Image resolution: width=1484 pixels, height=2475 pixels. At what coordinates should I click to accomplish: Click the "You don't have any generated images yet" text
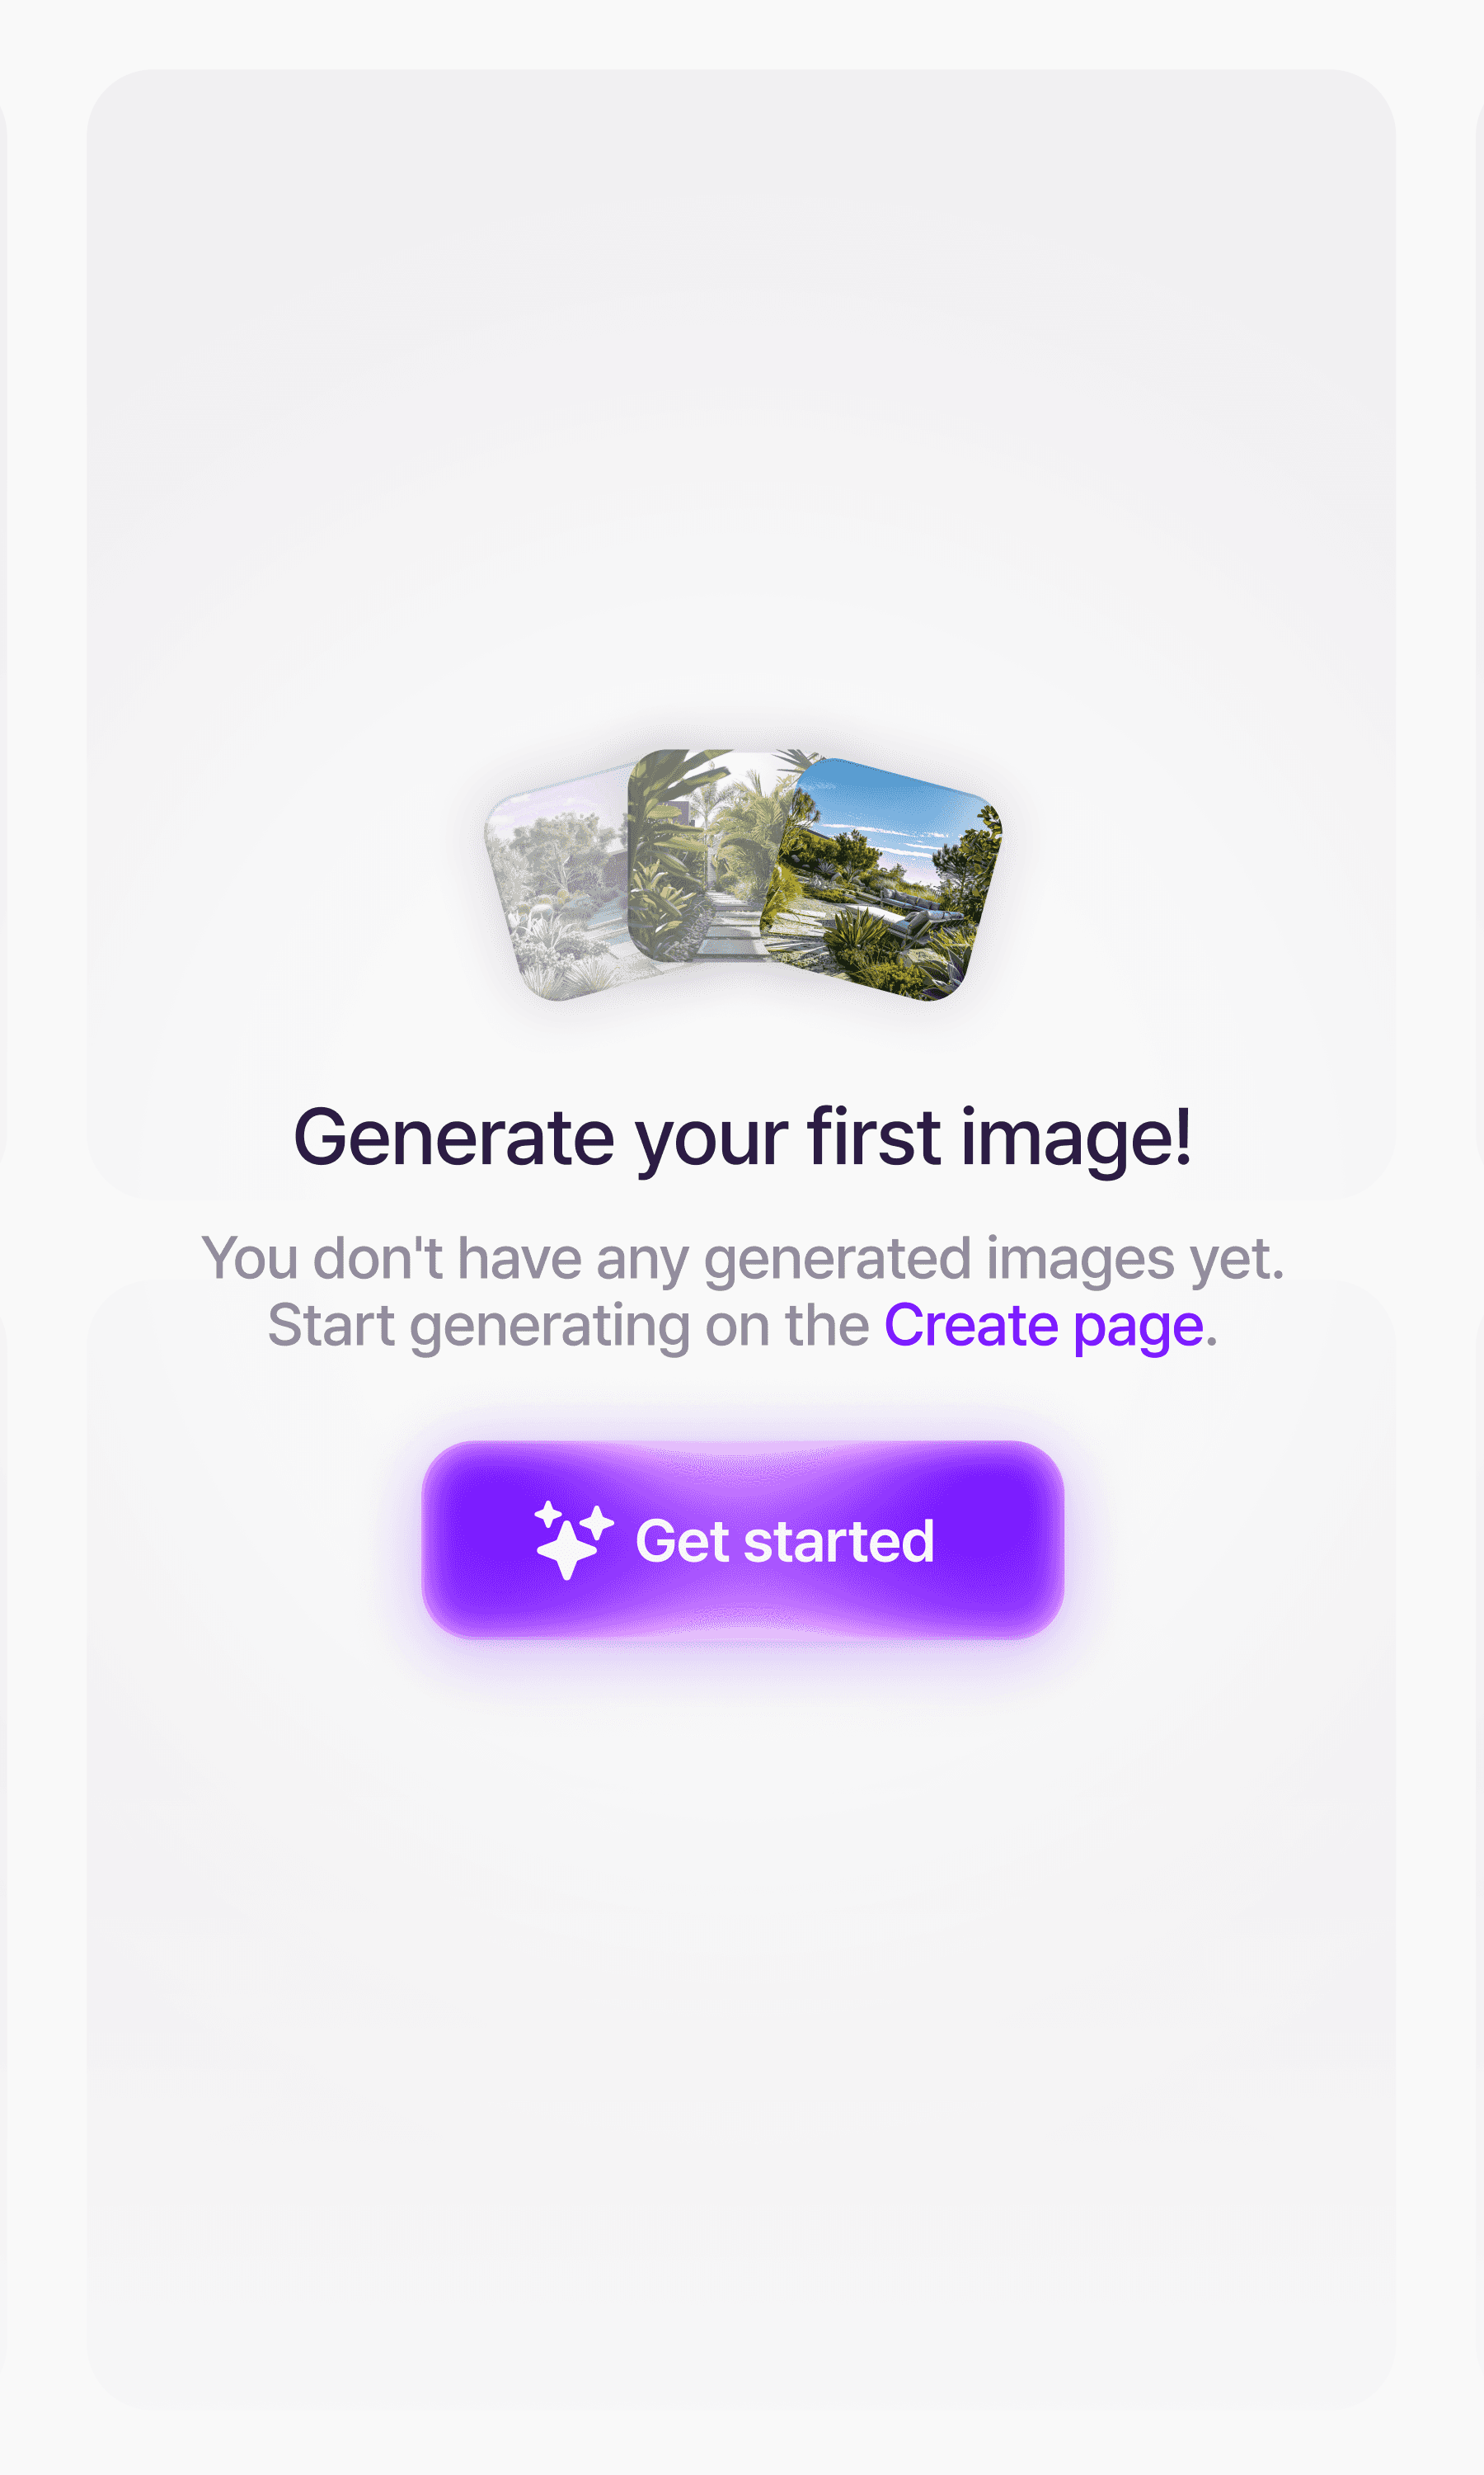pos(742,1257)
